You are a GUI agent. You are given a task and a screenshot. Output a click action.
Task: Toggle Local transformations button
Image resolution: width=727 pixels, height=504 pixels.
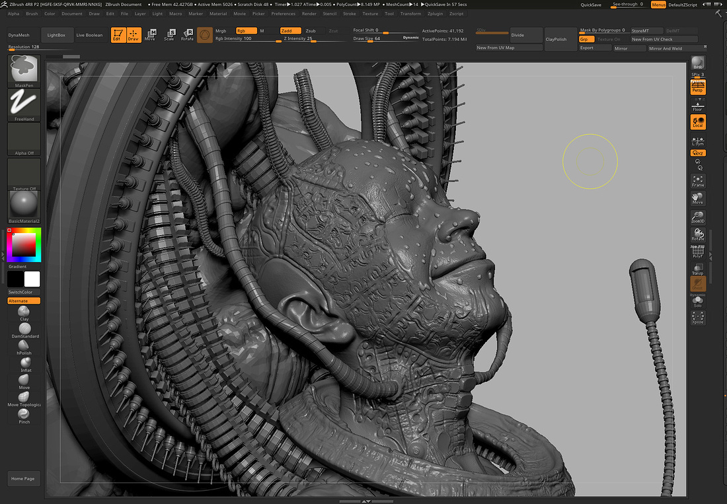698,122
